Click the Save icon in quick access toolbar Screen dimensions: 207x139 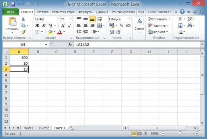pyautogui.click(x=13, y=4)
